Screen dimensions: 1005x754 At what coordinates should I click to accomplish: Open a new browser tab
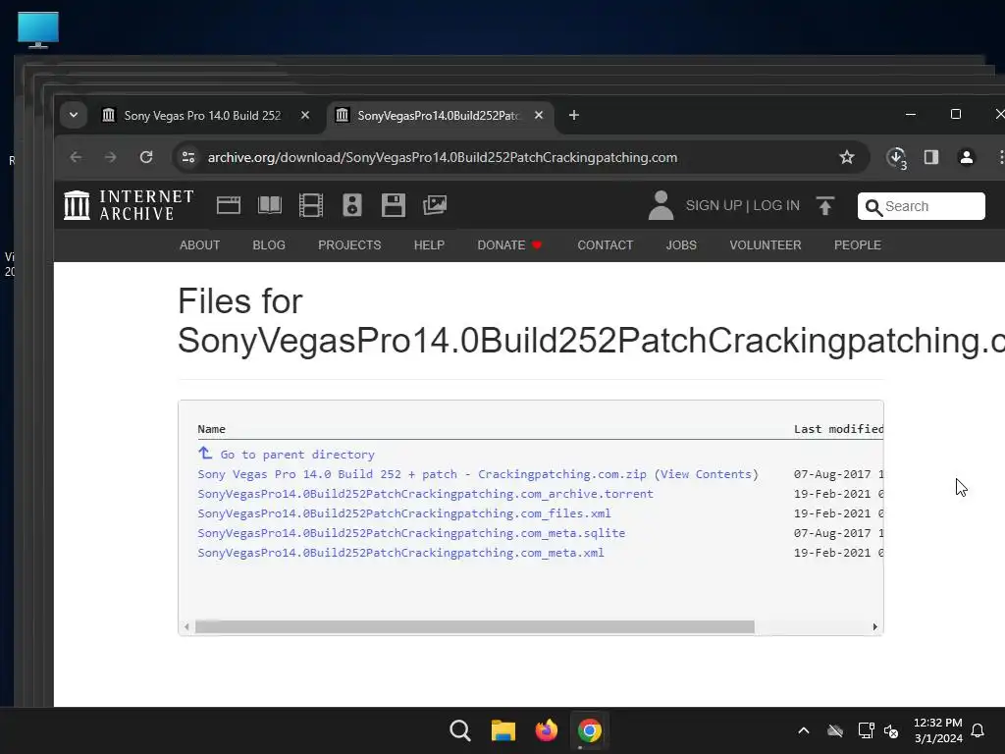coord(573,116)
